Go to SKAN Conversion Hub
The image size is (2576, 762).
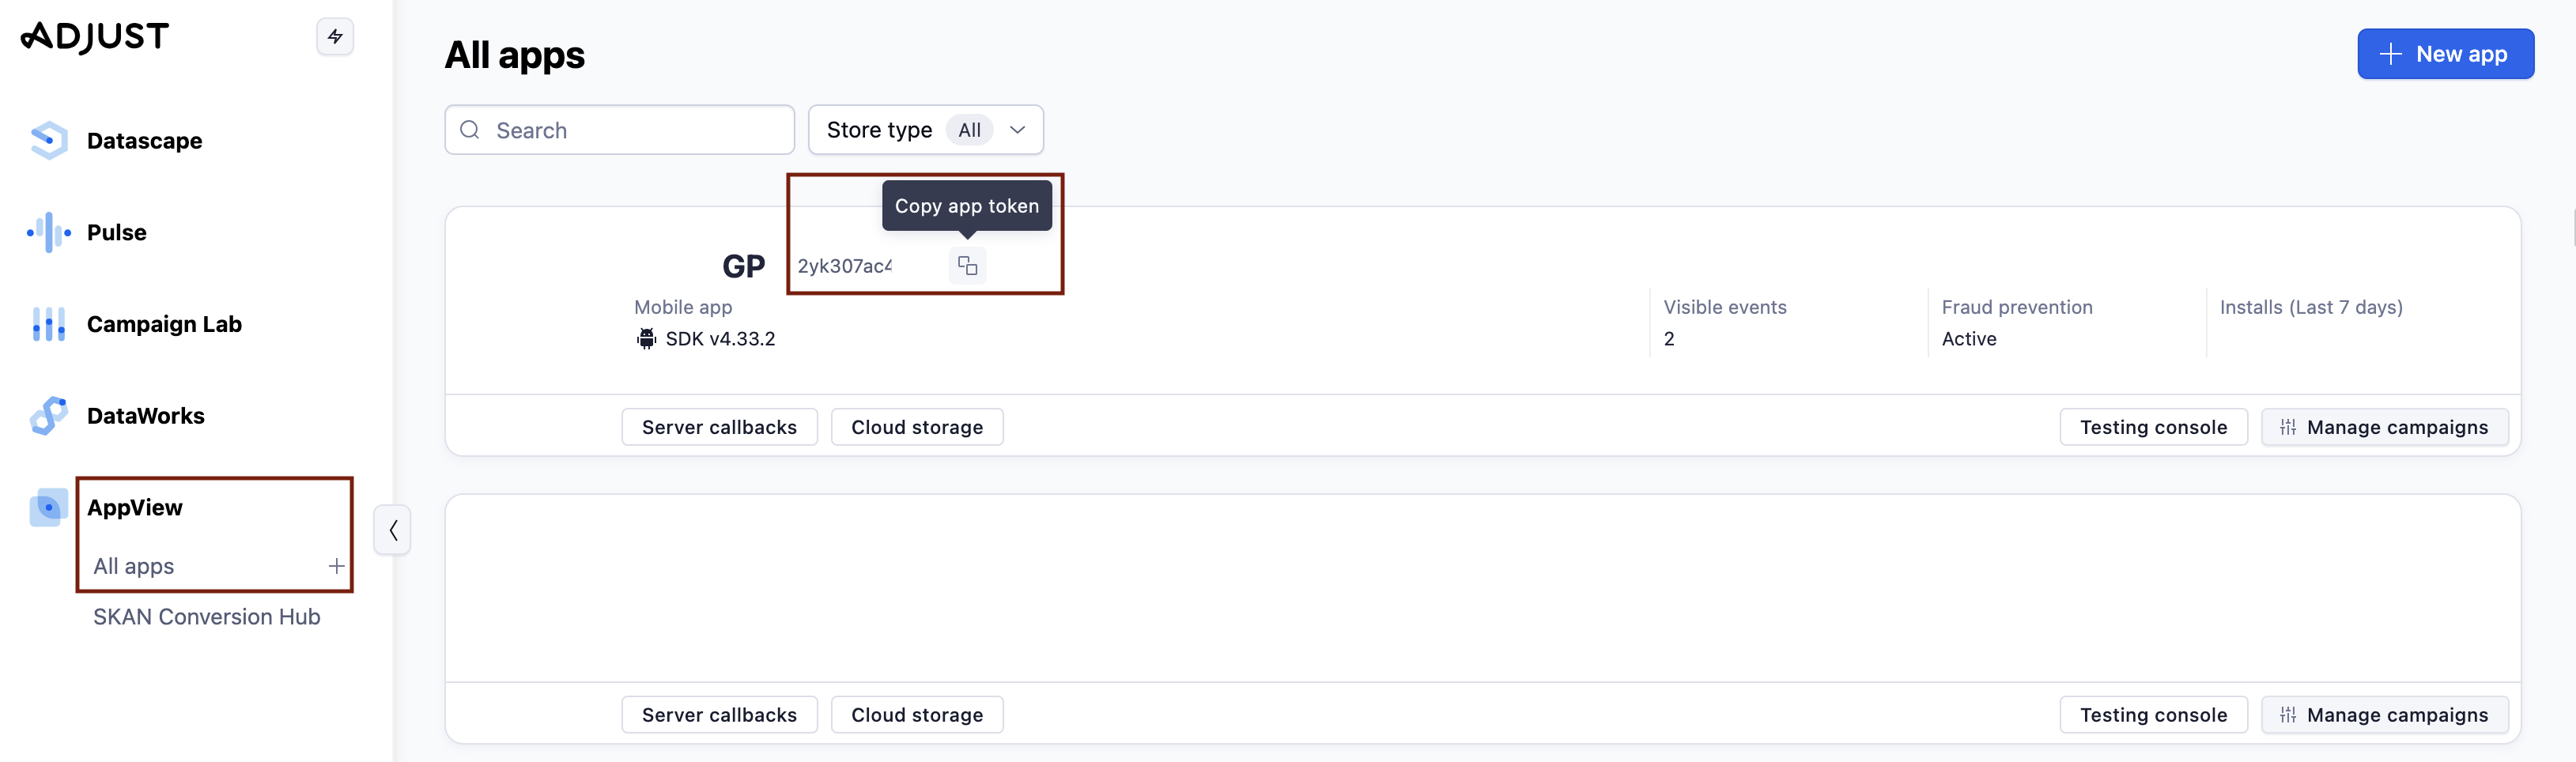coord(206,617)
